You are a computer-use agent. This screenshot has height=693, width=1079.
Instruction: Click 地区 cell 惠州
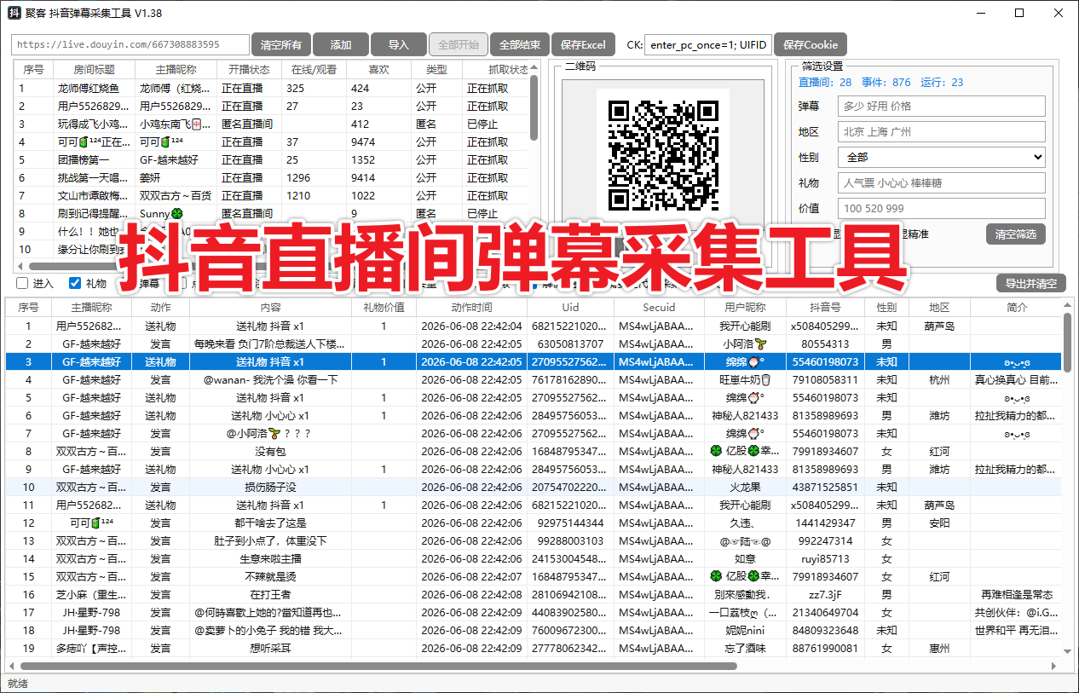coord(939,648)
